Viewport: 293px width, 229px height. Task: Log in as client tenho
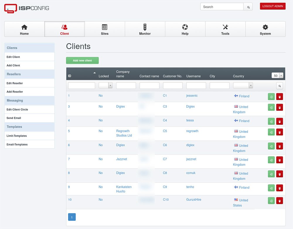271,188
